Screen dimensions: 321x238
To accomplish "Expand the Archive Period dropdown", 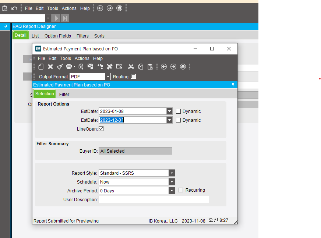I will 172,191.
